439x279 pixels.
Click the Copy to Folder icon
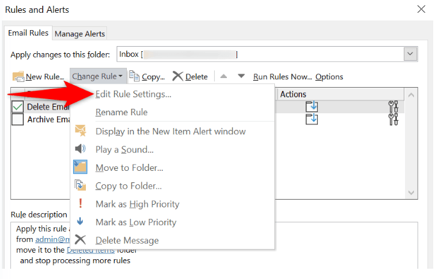click(x=80, y=185)
